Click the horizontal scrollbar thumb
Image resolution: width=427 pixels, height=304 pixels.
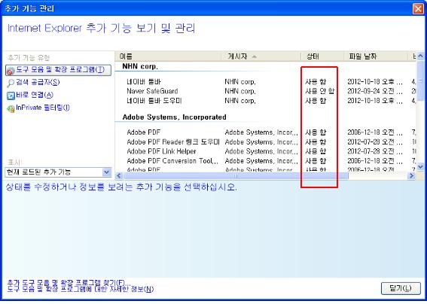coord(236,176)
